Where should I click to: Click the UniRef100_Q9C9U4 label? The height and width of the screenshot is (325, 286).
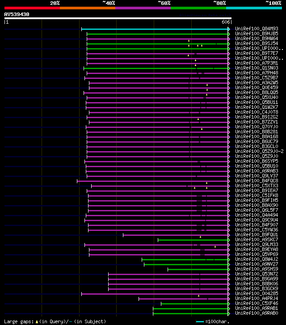(x=257, y=220)
